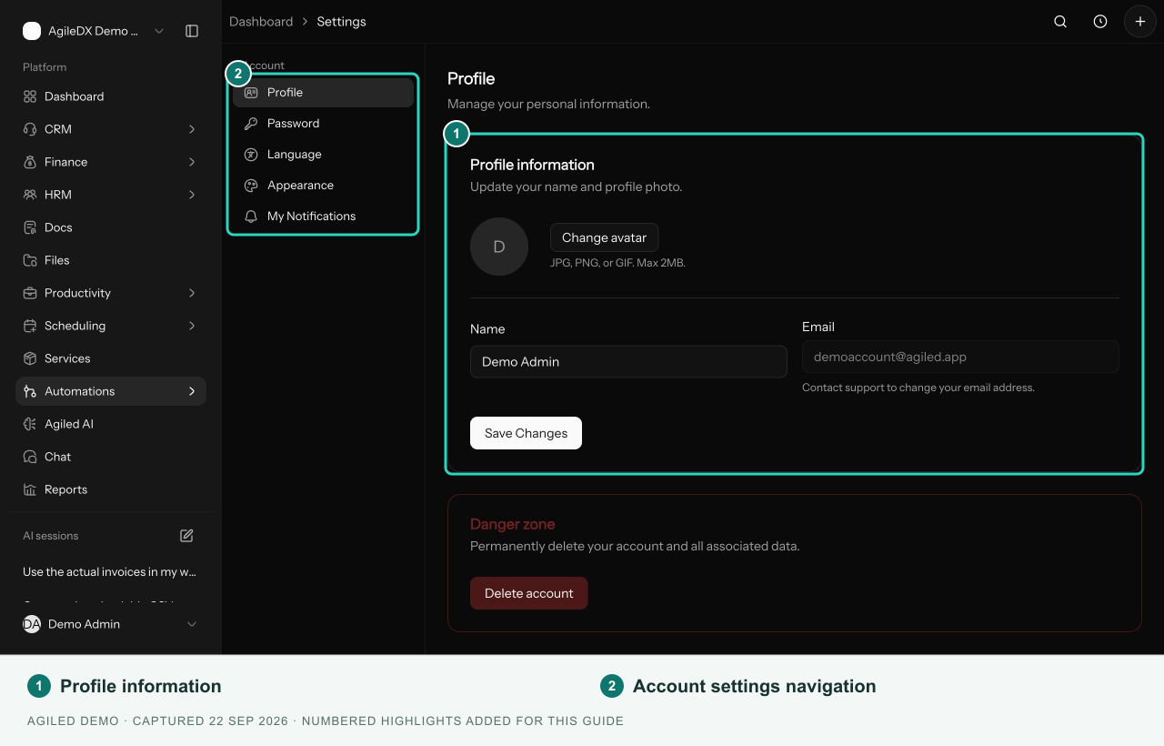Screen dimensions: 1164x746
Task: Open the 'Use the actual invoices' AI session
Action: [110, 572]
